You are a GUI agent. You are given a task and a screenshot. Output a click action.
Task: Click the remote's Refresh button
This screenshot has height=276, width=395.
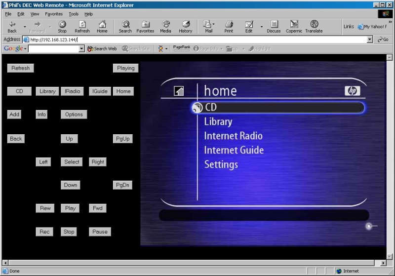(20, 68)
